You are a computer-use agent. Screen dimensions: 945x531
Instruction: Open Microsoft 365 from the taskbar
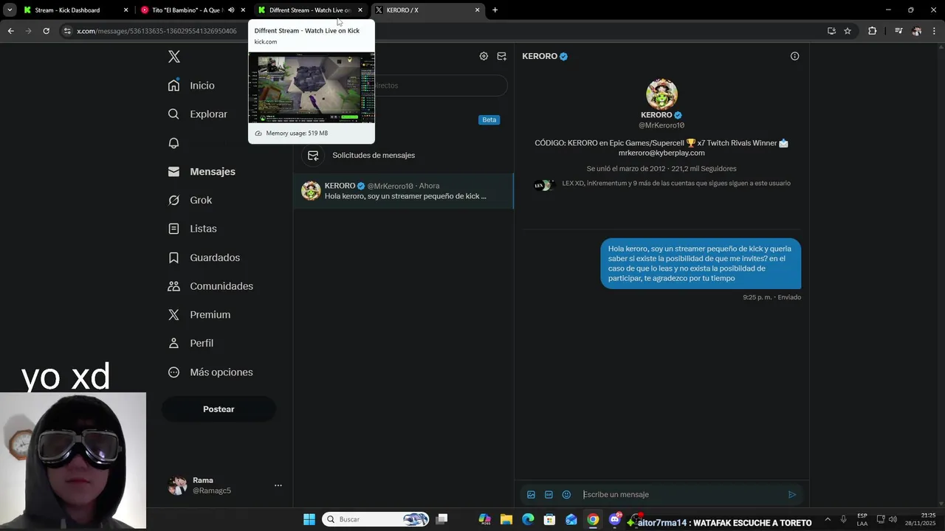click(484, 519)
